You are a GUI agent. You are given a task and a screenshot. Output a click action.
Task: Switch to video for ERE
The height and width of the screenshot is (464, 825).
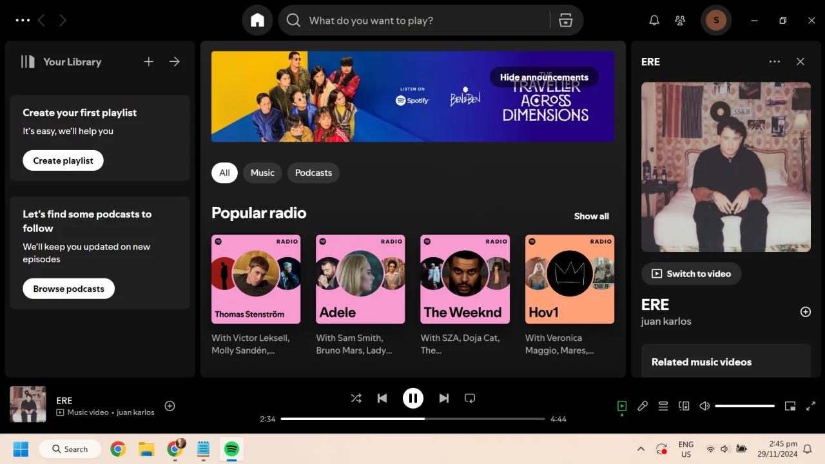[x=691, y=274]
